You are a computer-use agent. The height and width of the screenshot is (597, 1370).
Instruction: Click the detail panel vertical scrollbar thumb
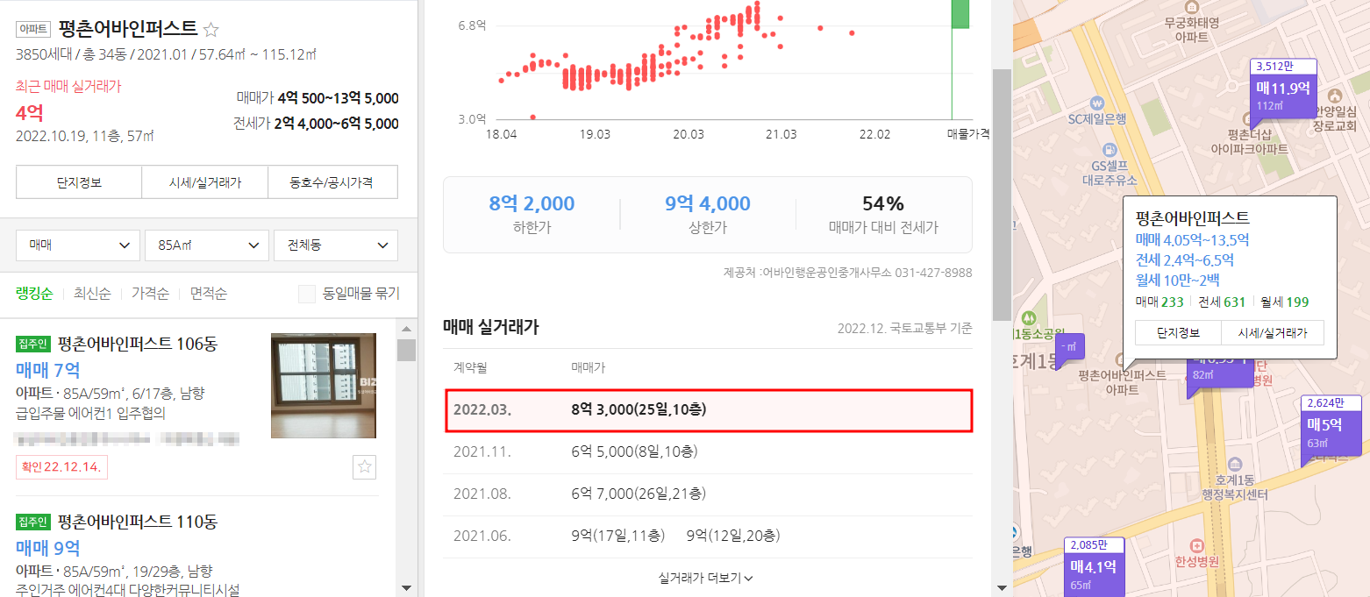click(x=1002, y=195)
